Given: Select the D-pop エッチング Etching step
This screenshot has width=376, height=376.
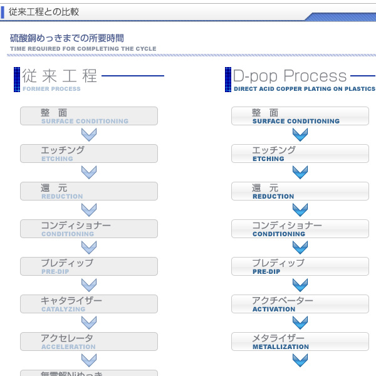Looking at the screenshot, I should (x=300, y=154).
